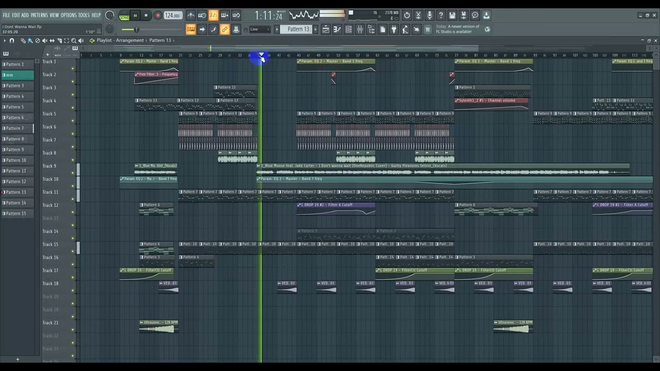The height and width of the screenshot is (371, 660).
Task: Open the undo history icon
Action: pos(407,15)
